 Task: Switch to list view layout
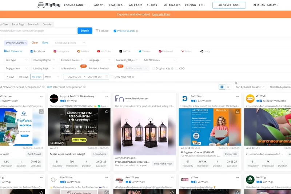228,87
